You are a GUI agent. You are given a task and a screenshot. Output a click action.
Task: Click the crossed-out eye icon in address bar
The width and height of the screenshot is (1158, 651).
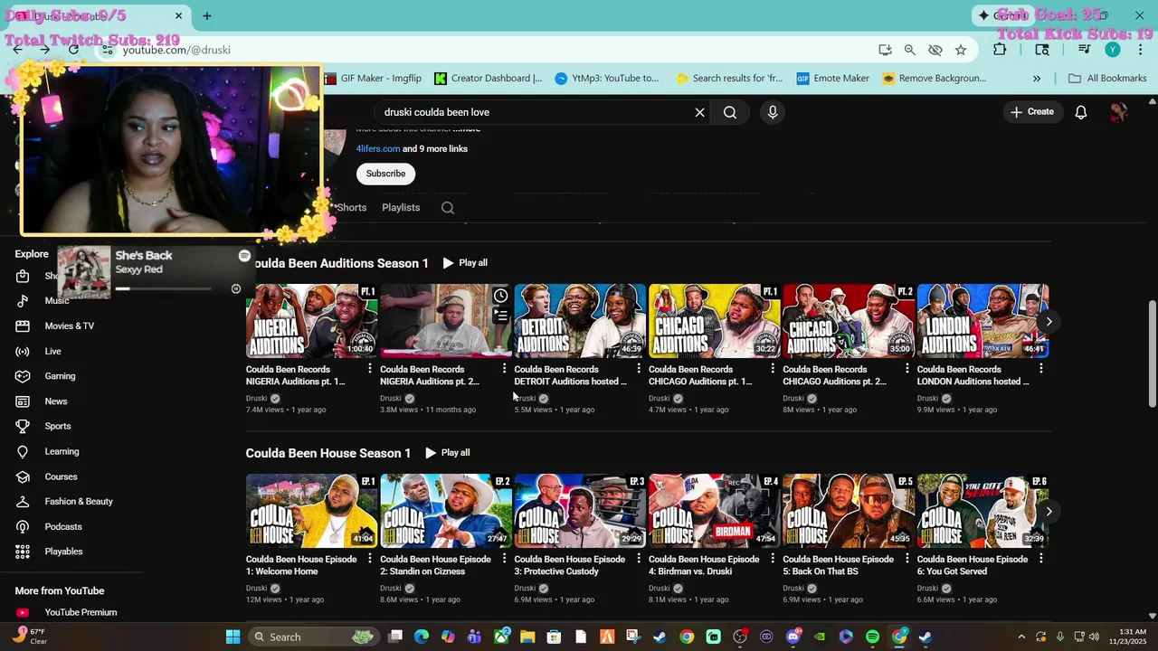935,50
